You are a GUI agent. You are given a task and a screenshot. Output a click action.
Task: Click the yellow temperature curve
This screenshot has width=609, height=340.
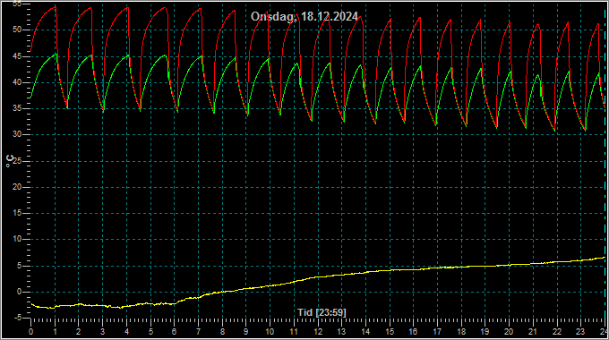[319, 277]
